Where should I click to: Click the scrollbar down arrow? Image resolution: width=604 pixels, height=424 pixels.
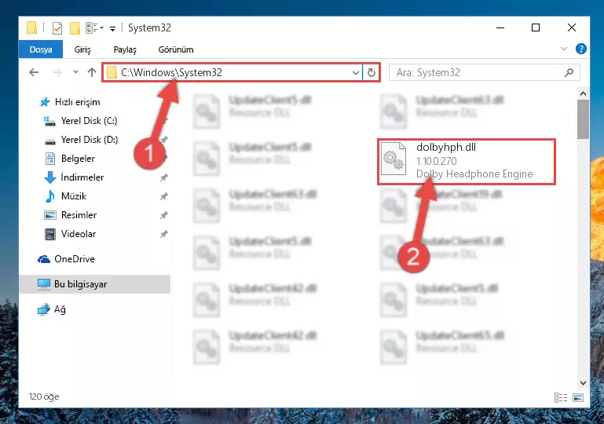coord(584,383)
